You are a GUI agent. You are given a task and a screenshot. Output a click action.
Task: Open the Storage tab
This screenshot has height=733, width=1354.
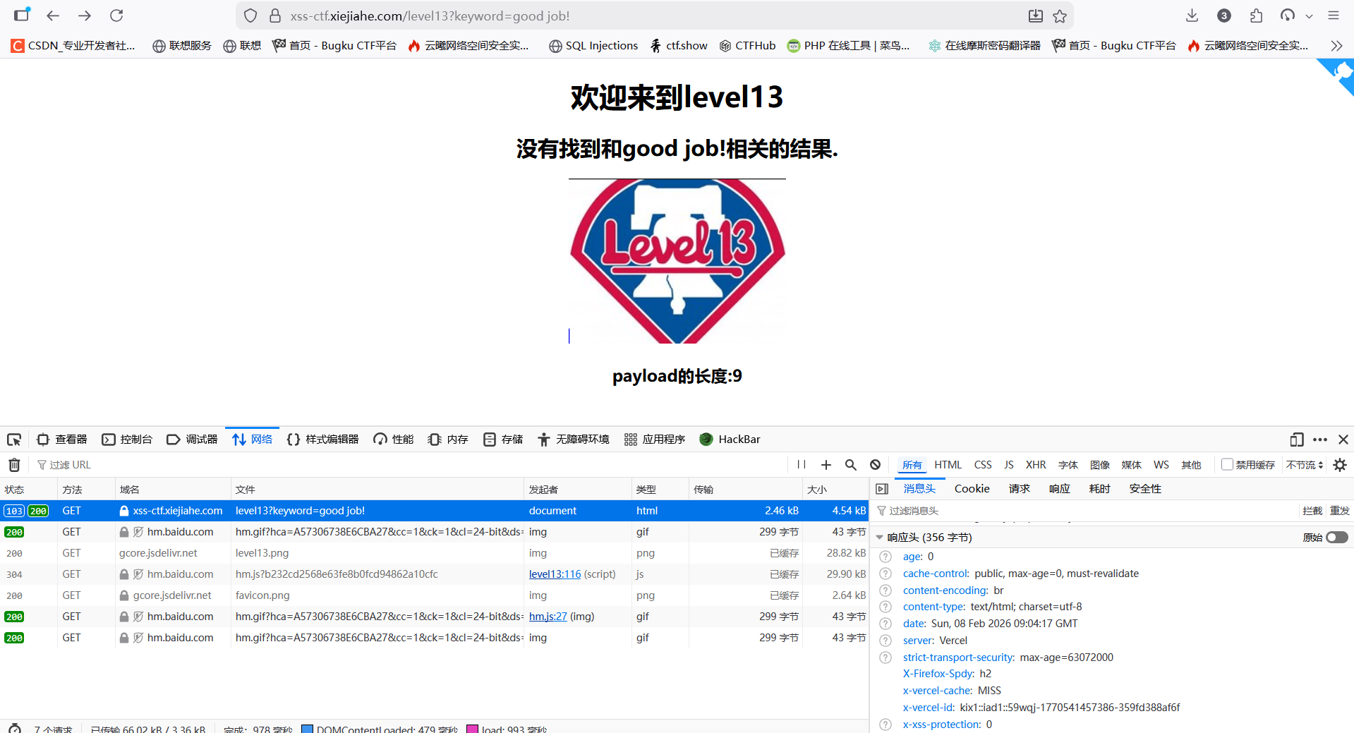tap(503, 440)
